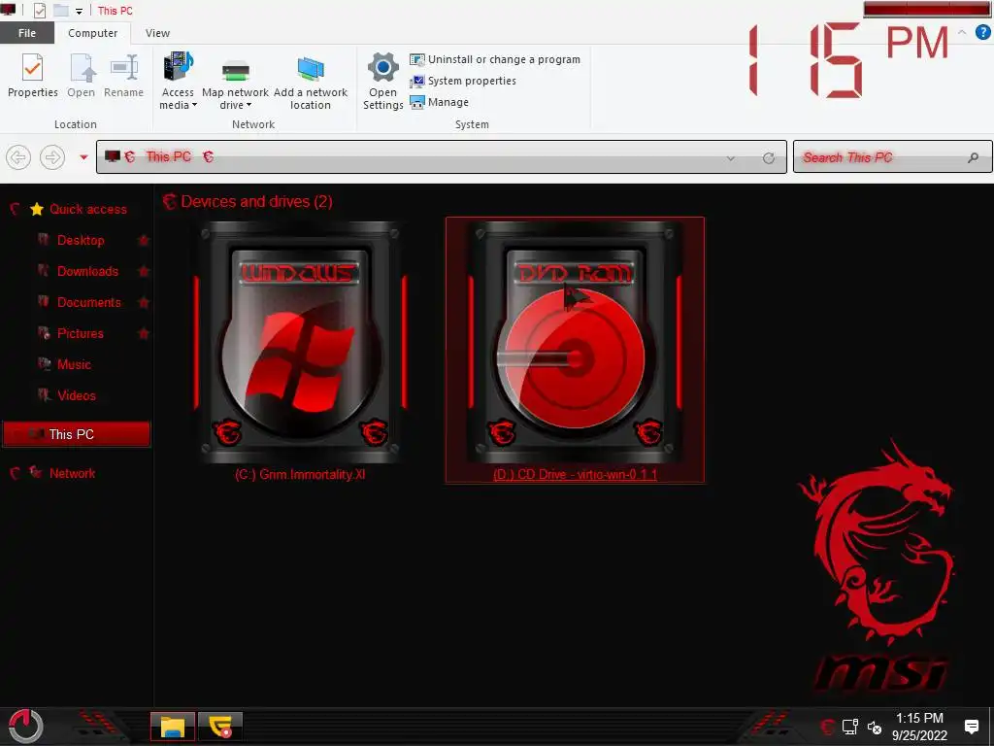
Task: Click the MSI dragon tray icon
Action: tap(827, 727)
